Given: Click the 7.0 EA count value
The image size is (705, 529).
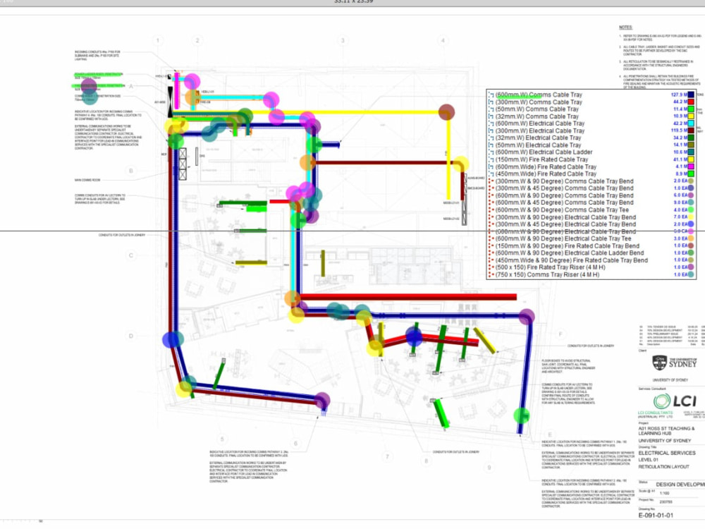Looking at the screenshot, I should coord(681,217).
